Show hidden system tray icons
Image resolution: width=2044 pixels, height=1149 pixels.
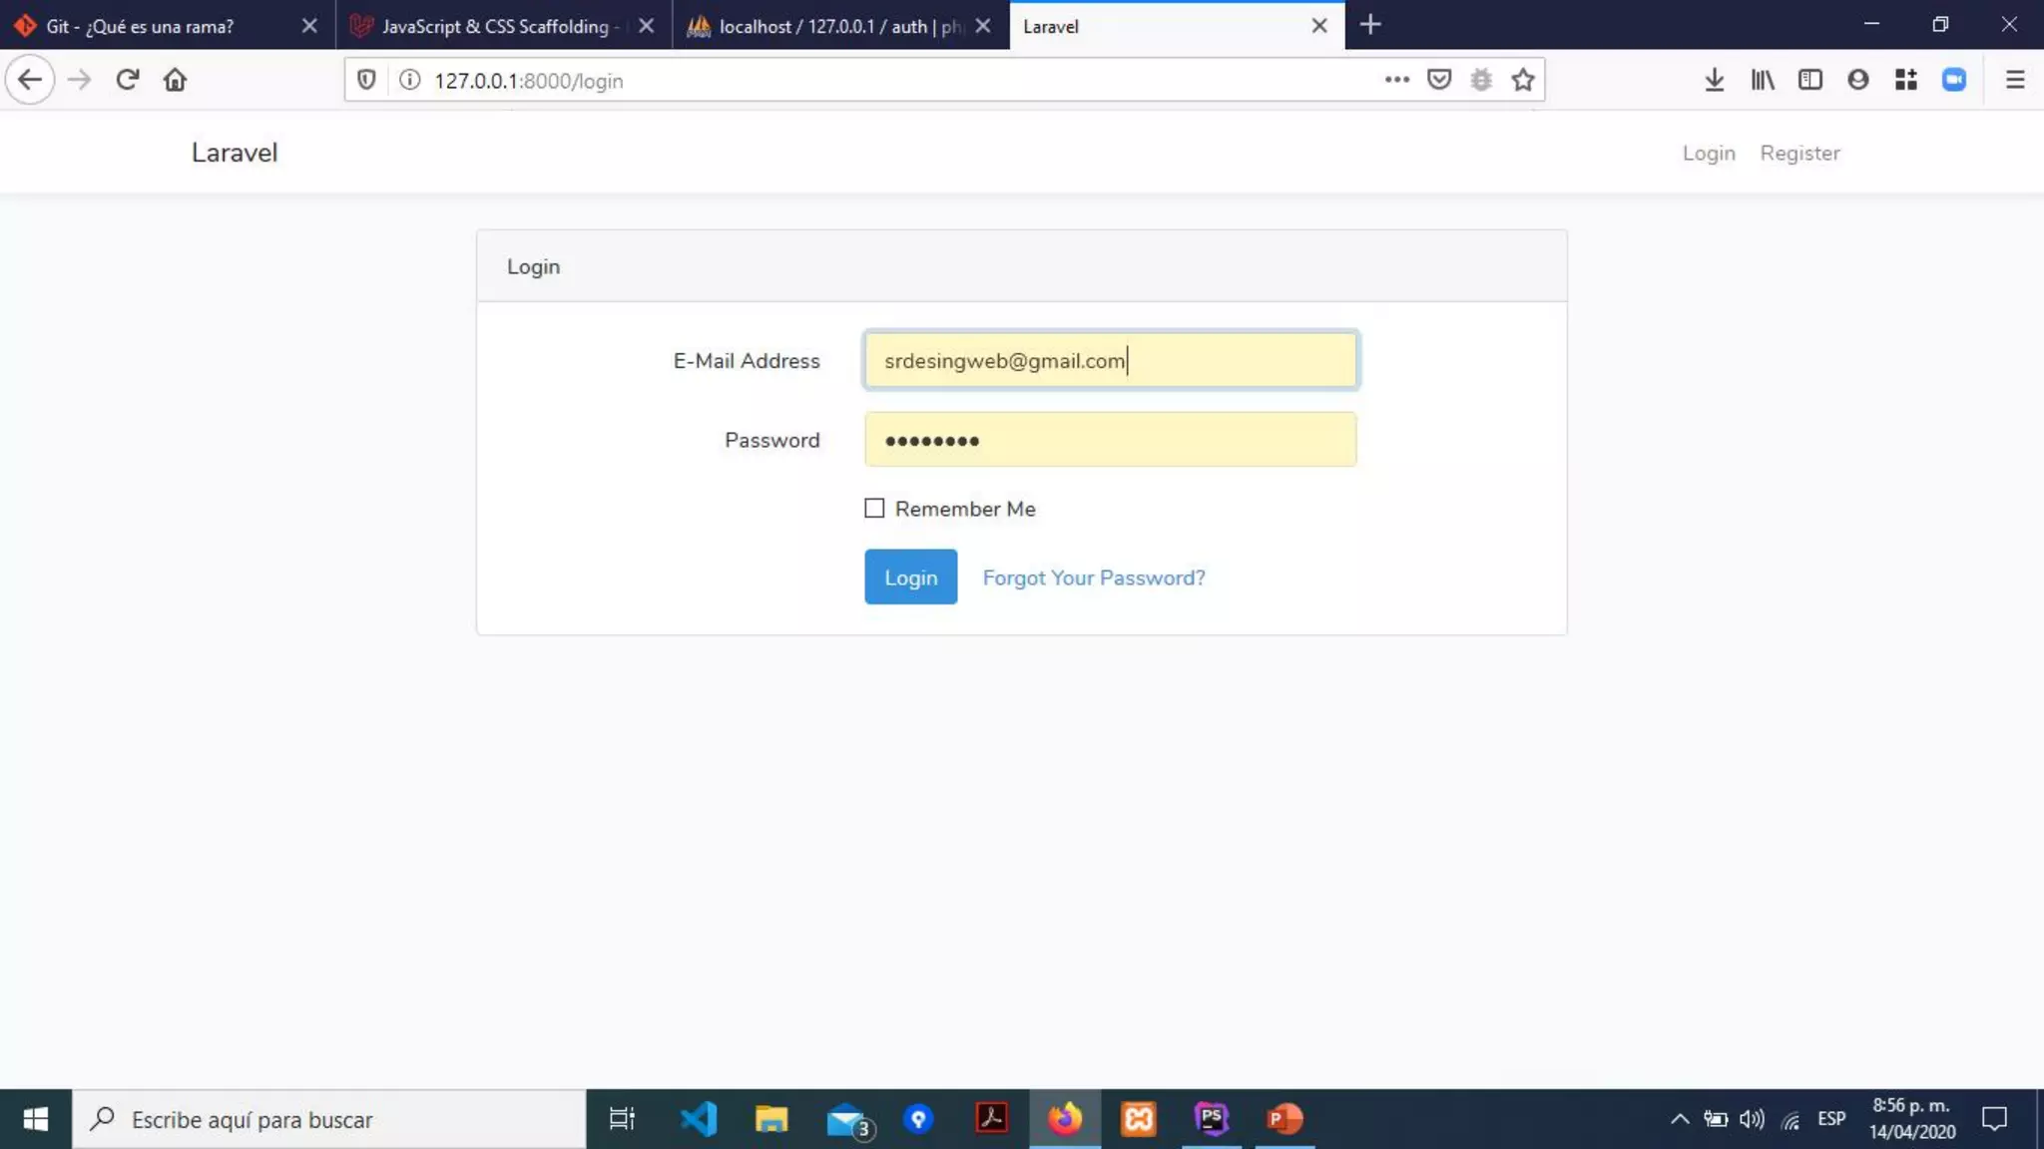1680,1119
